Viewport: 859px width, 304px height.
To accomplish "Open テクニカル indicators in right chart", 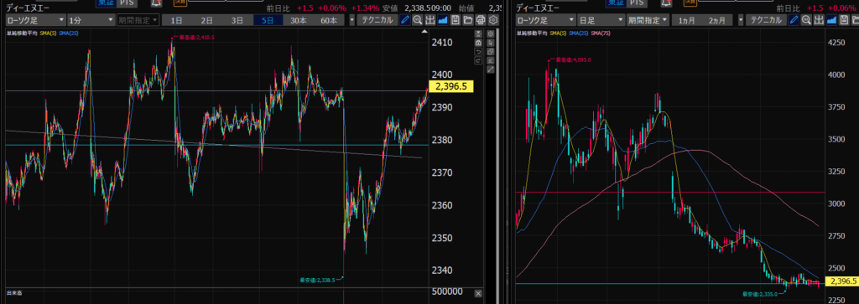I will (767, 20).
